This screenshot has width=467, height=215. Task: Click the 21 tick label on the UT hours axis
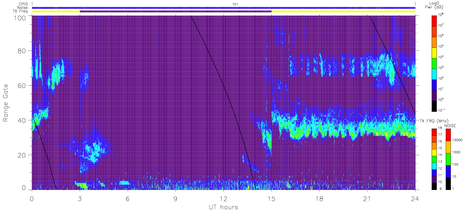(367, 198)
